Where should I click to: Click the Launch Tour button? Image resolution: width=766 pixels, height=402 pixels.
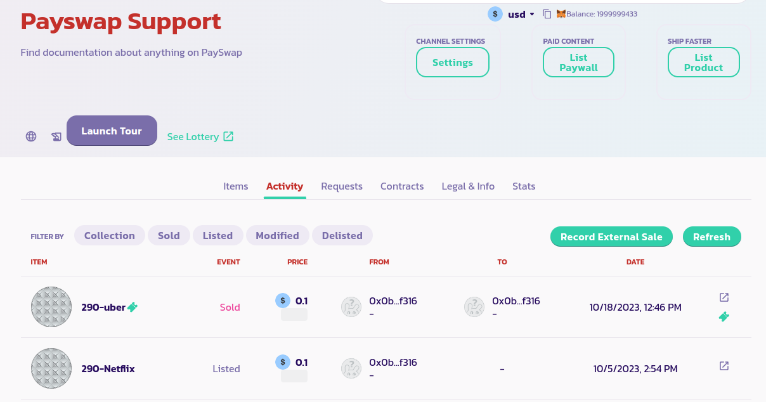112,131
